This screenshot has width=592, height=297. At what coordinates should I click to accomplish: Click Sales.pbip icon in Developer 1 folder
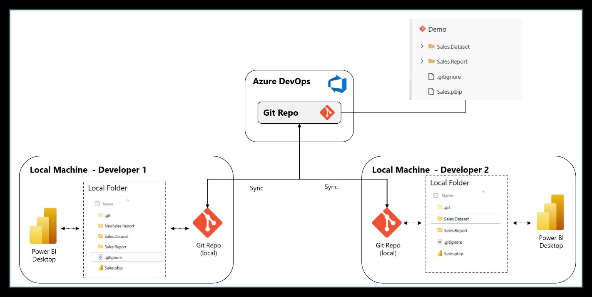(100, 268)
